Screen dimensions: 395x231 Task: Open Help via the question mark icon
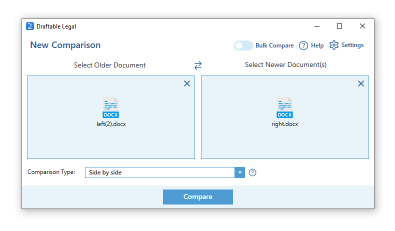pyautogui.click(x=303, y=45)
